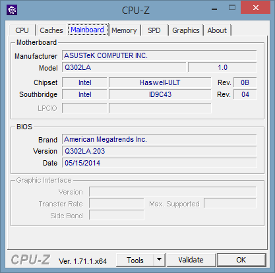275x273 pixels.
Task: Confirm with the OK button
Action: 241,260
